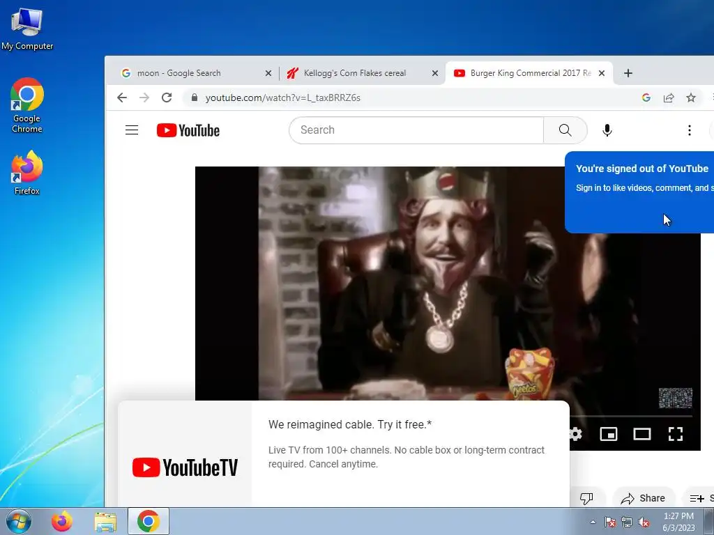The height and width of the screenshot is (535, 714).
Task: Reload the YouTube page
Action: click(167, 98)
